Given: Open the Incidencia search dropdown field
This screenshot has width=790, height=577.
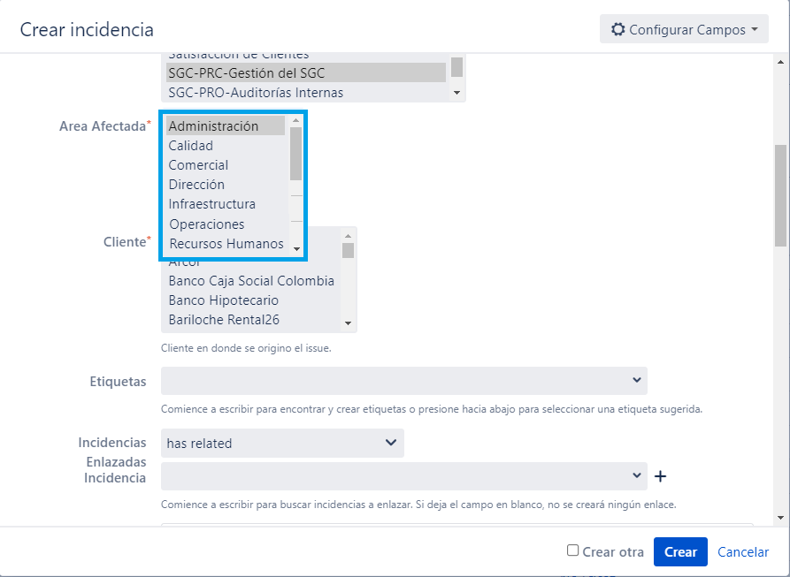Looking at the screenshot, I should (x=404, y=476).
